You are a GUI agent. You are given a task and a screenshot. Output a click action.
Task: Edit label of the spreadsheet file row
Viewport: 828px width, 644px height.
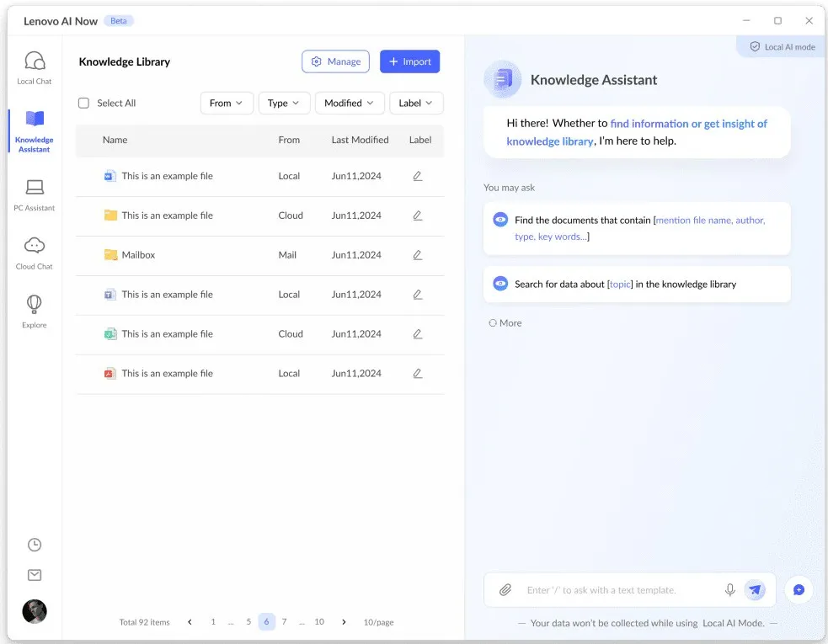417,334
